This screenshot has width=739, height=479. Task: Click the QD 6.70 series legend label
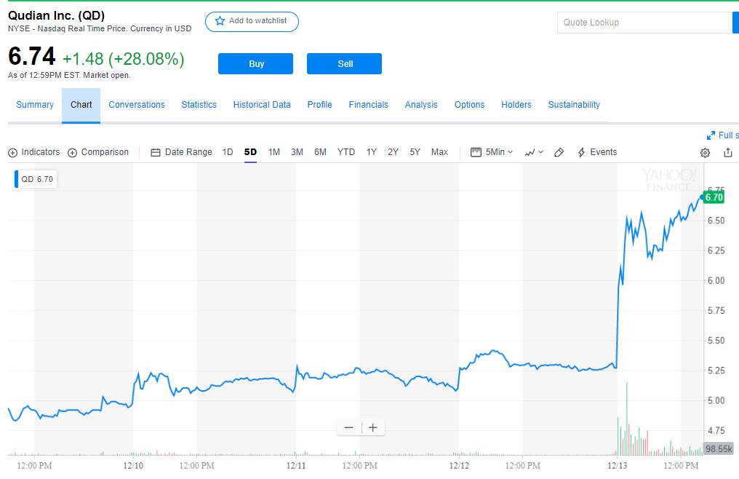click(36, 179)
